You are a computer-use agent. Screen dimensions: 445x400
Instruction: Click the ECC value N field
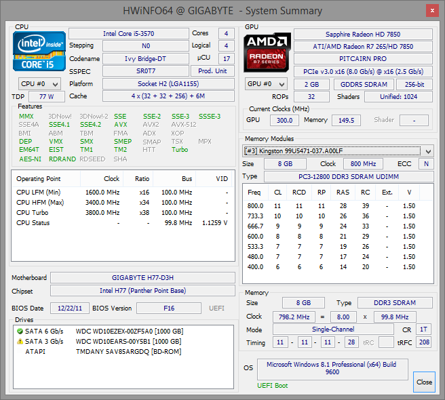(x=426, y=163)
